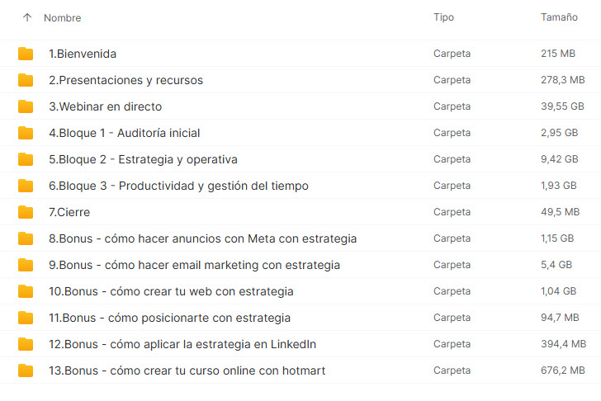Image resolution: width=601 pixels, height=401 pixels.
Task: Click folder icon beside 7.Cierre
Action: click(26, 212)
